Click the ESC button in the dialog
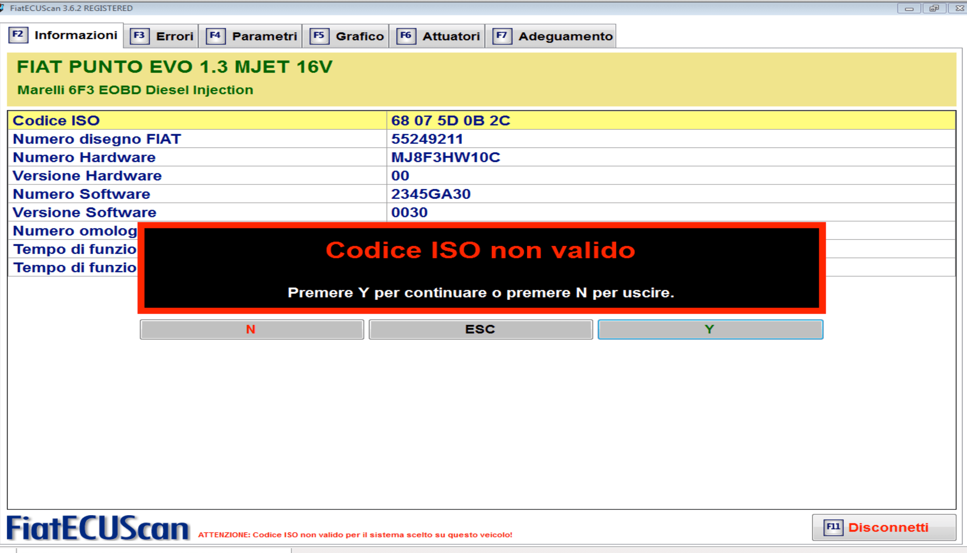The image size is (967, 553). click(x=480, y=329)
